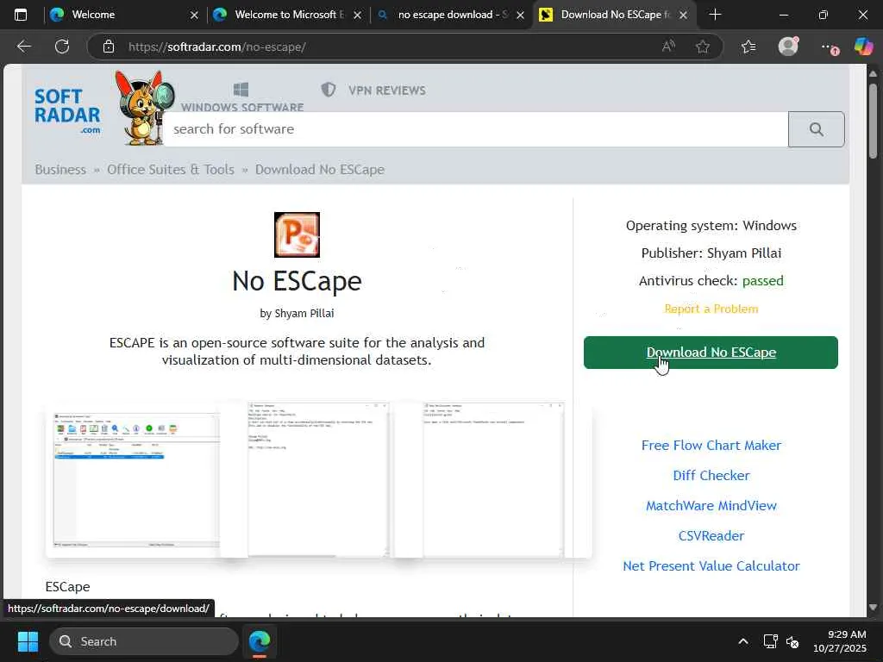Image resolution: width=883 pixels, height=662 pixels.
Task: Open the browser profile avatar
Action: [x=788, y=47]
